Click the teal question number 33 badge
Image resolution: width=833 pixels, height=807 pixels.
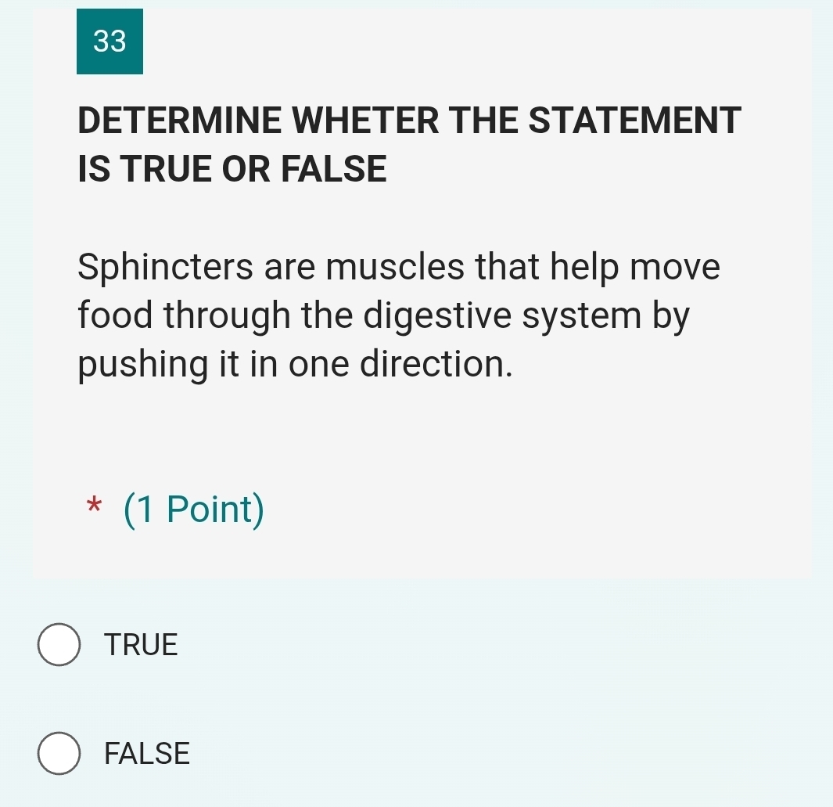[x=110, y=41]
